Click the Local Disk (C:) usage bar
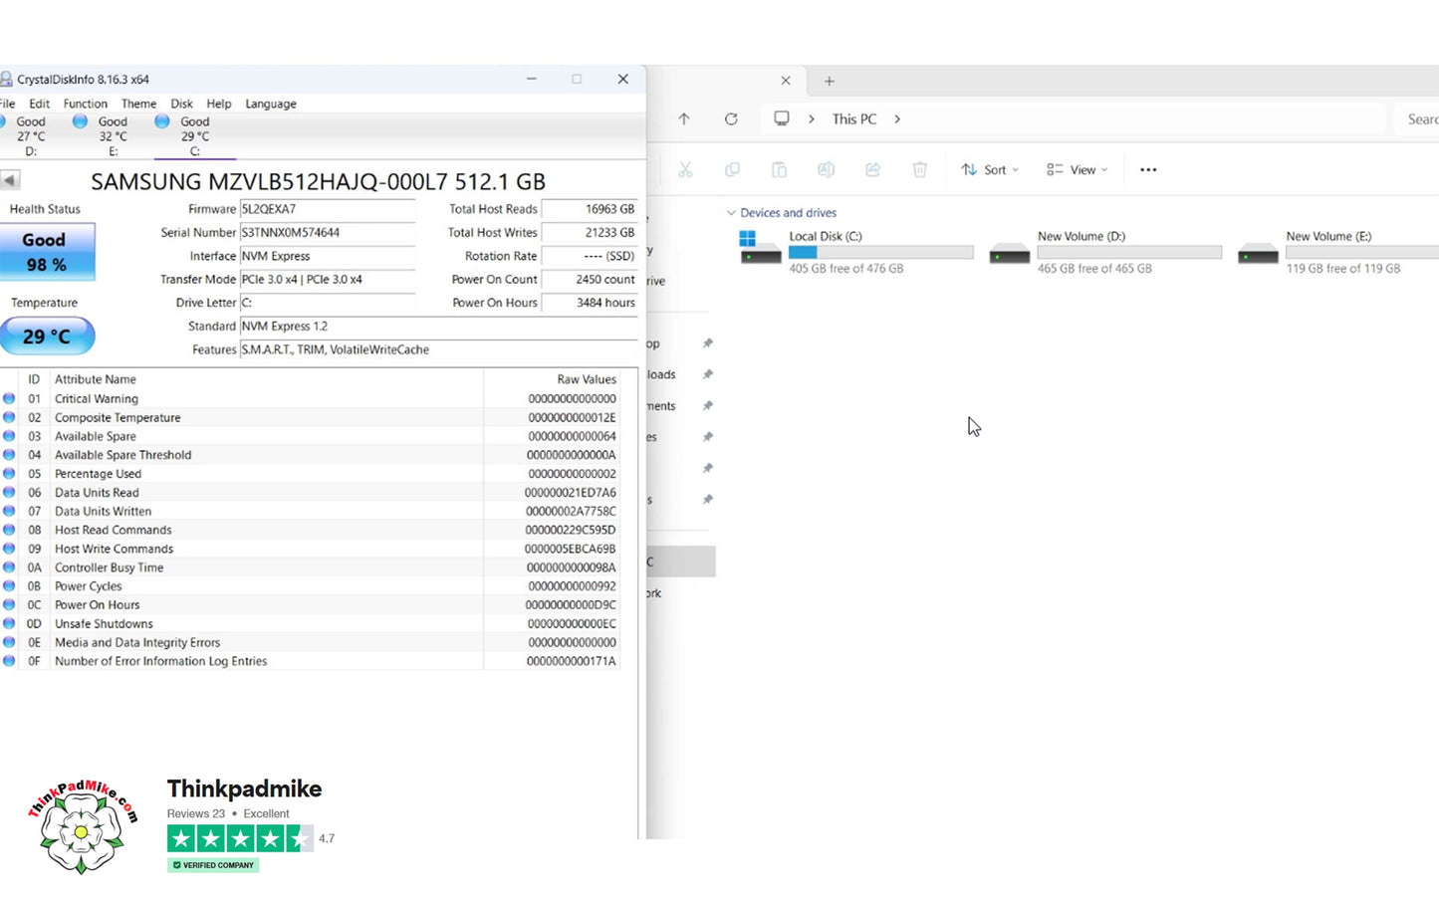Image resolution: width=1439 pixels, height=904 pixels. coord(881,253)
